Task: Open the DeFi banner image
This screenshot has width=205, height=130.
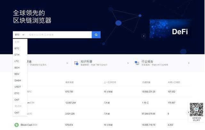Action: tap(170, 29)
